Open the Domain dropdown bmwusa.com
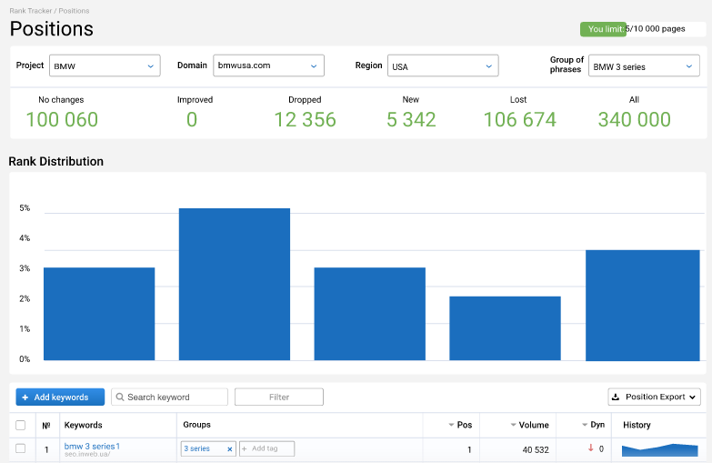The image size is (712, 463). coord(268,65)
